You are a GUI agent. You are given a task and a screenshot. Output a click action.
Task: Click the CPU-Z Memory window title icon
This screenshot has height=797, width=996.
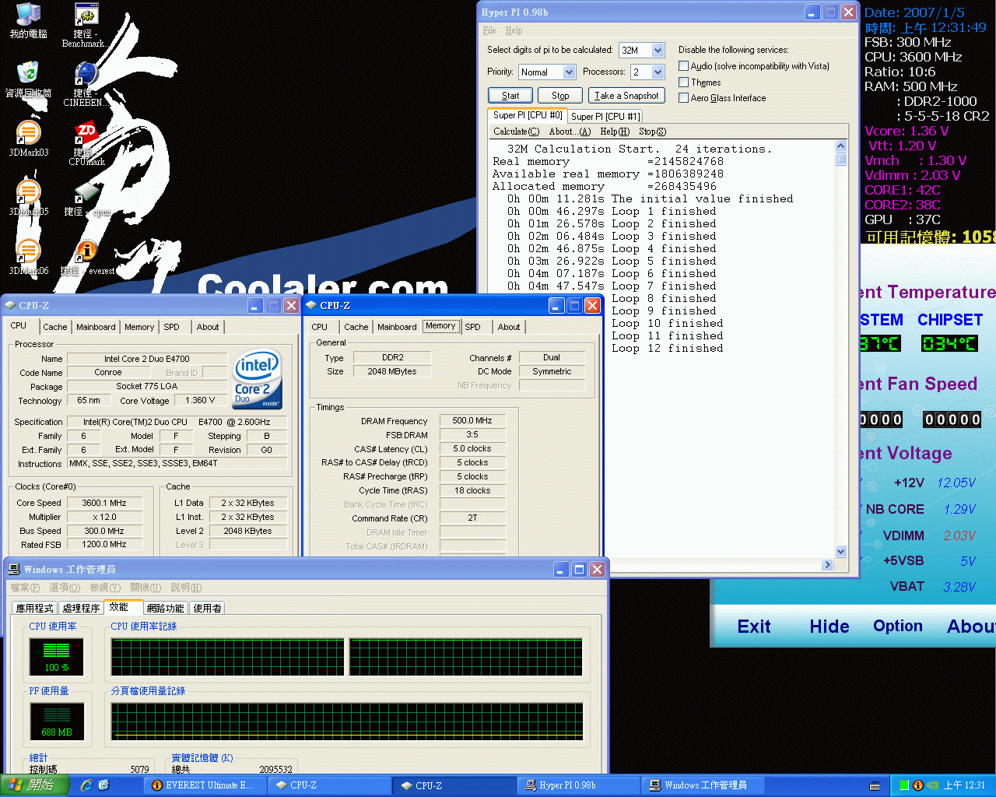tap(311, 305)
